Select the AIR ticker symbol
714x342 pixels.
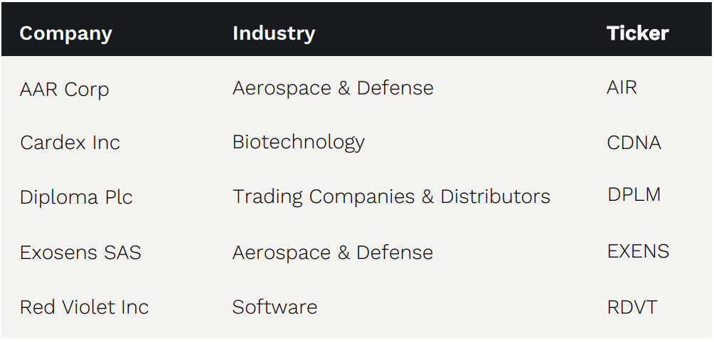(x=622, y=88)
